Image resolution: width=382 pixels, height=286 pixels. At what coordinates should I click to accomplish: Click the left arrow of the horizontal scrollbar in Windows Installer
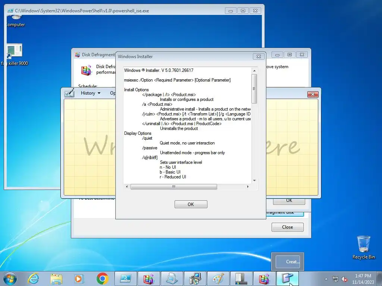(x=127, y=187)
